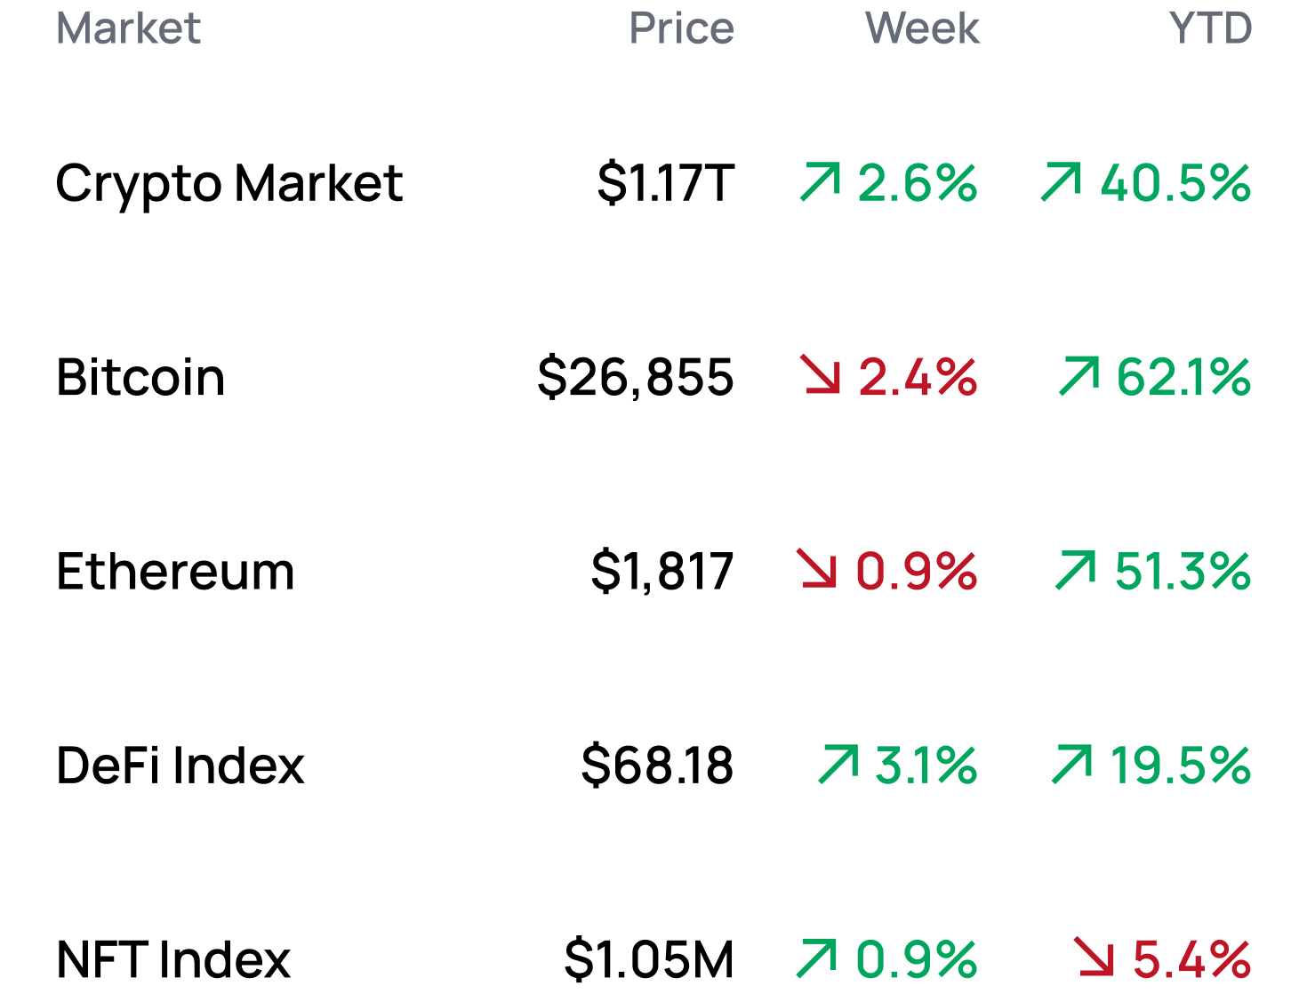
Task: Select the Bitcoin market name
Action: pyautogui.click(x=140, y=377)
